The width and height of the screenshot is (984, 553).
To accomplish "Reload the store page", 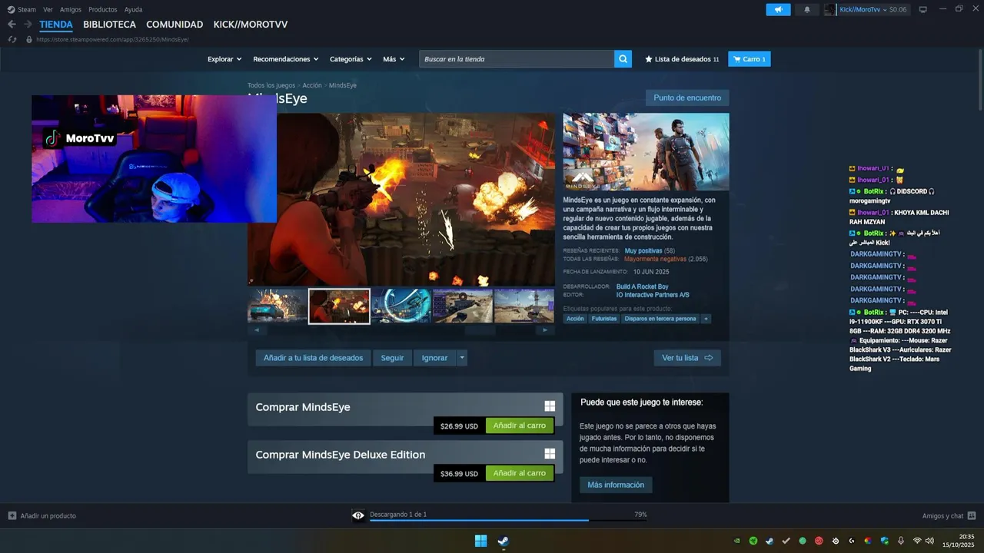I will (12, 39).
